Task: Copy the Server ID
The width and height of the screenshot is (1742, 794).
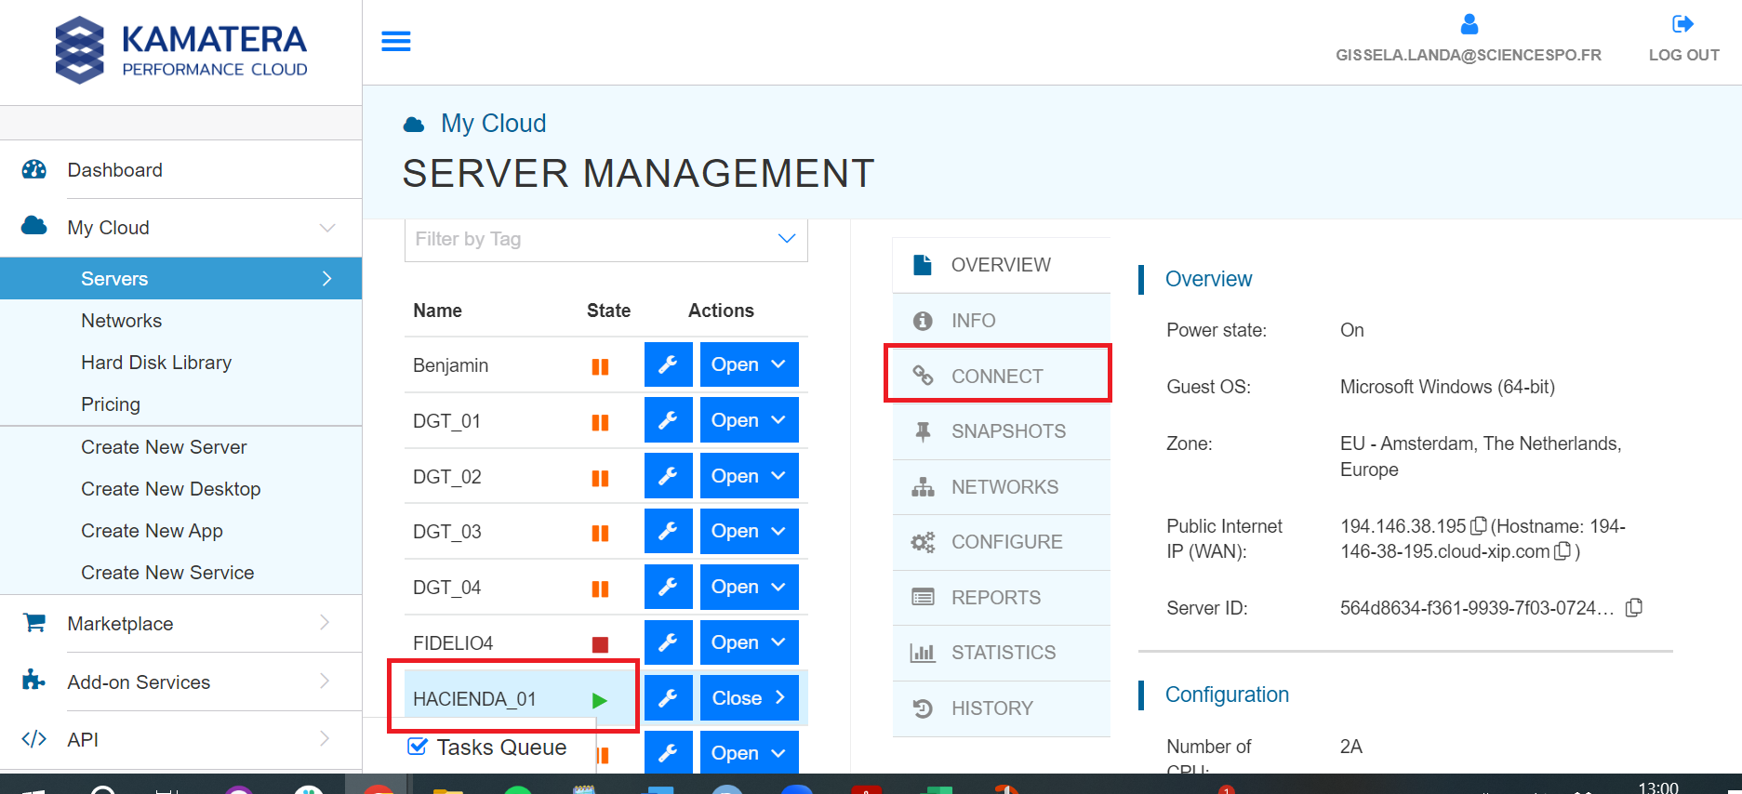Action: tap(1634, 608)
